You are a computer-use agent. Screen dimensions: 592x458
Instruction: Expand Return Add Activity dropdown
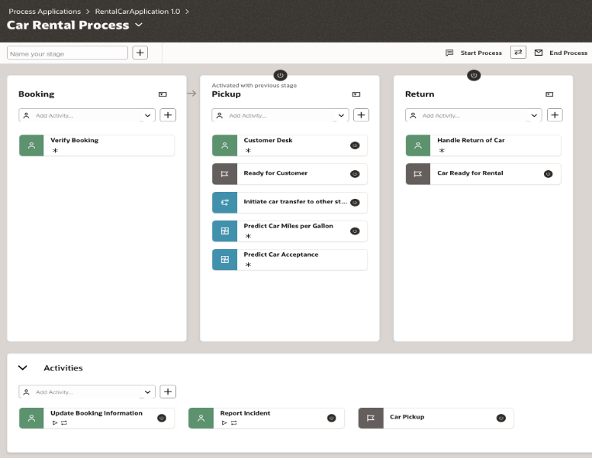tap(534, 115)
